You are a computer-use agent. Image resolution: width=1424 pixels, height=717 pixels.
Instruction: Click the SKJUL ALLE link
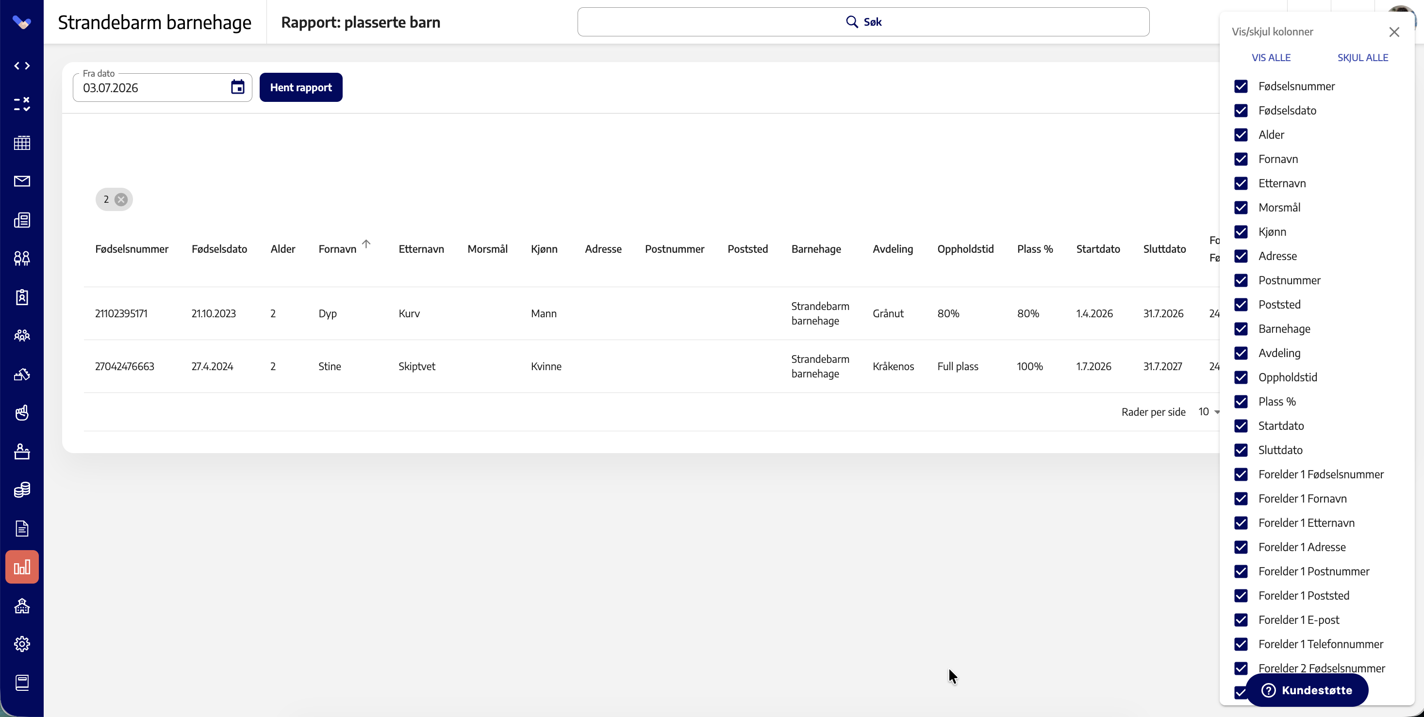[1363, 57]
